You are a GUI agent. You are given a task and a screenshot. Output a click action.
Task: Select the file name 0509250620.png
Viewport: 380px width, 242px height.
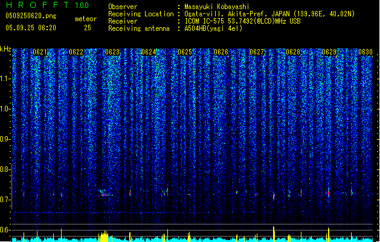(31, 16)
